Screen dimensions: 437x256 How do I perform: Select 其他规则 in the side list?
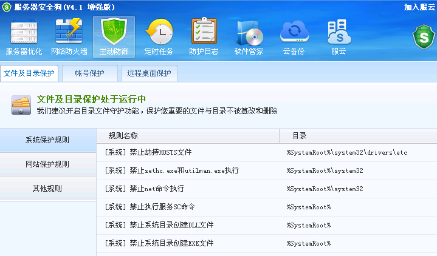click(48, 189)
